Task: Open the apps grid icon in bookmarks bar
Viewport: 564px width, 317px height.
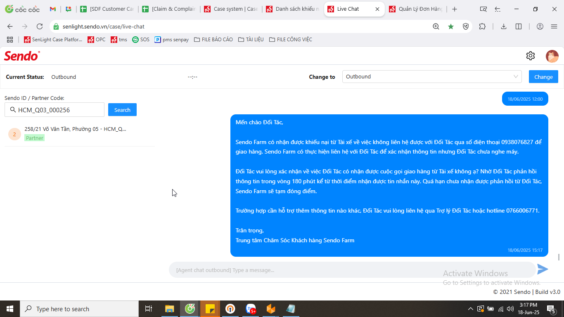Action: pyautogui.click(x=10, y=40)
